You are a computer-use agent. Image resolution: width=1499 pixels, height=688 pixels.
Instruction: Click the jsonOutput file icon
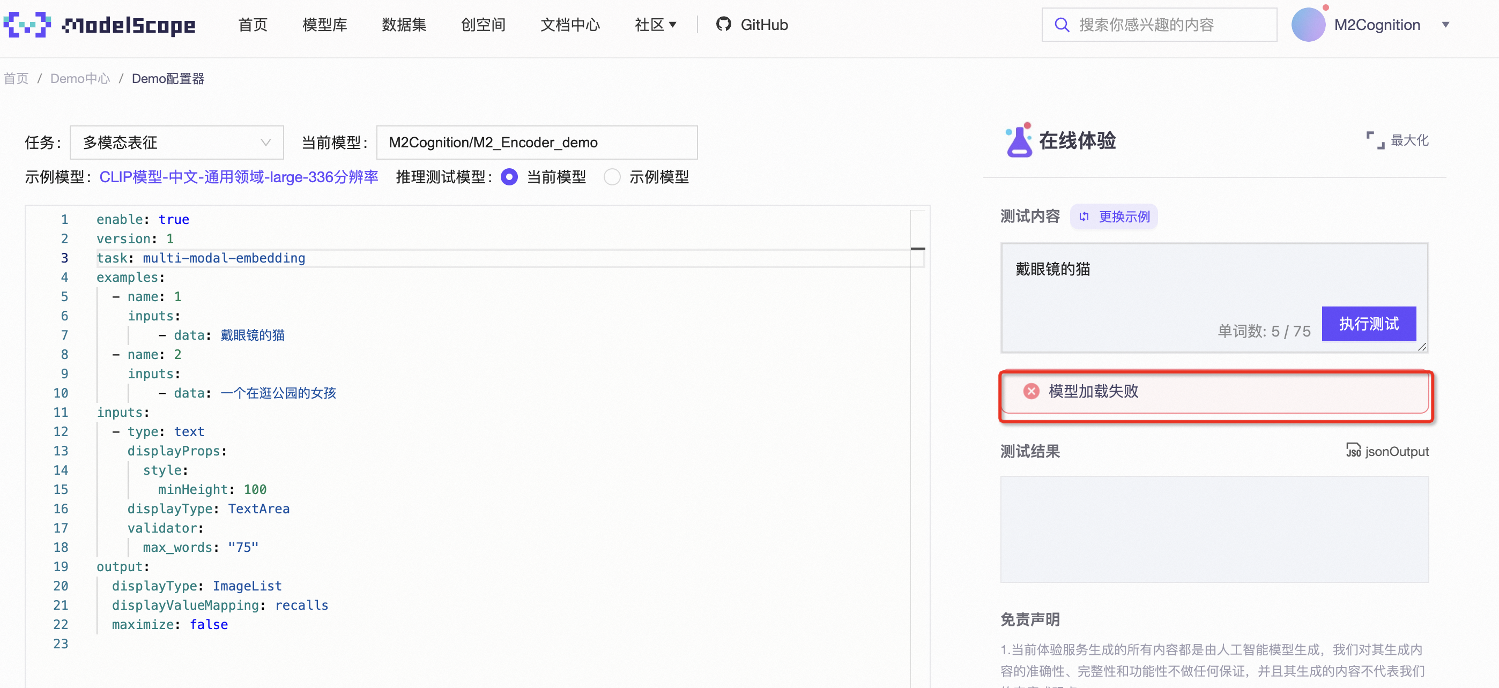coord(1354,450)
